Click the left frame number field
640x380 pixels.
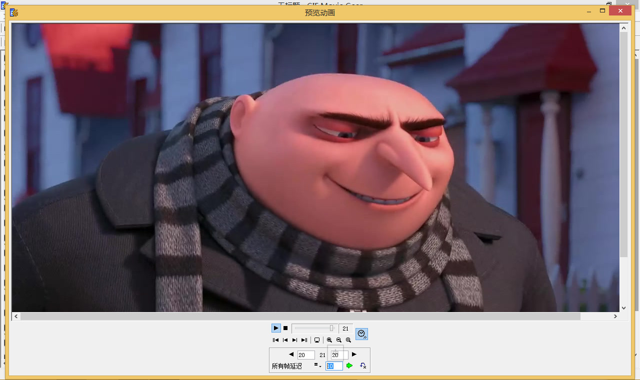tap(305, 355)
